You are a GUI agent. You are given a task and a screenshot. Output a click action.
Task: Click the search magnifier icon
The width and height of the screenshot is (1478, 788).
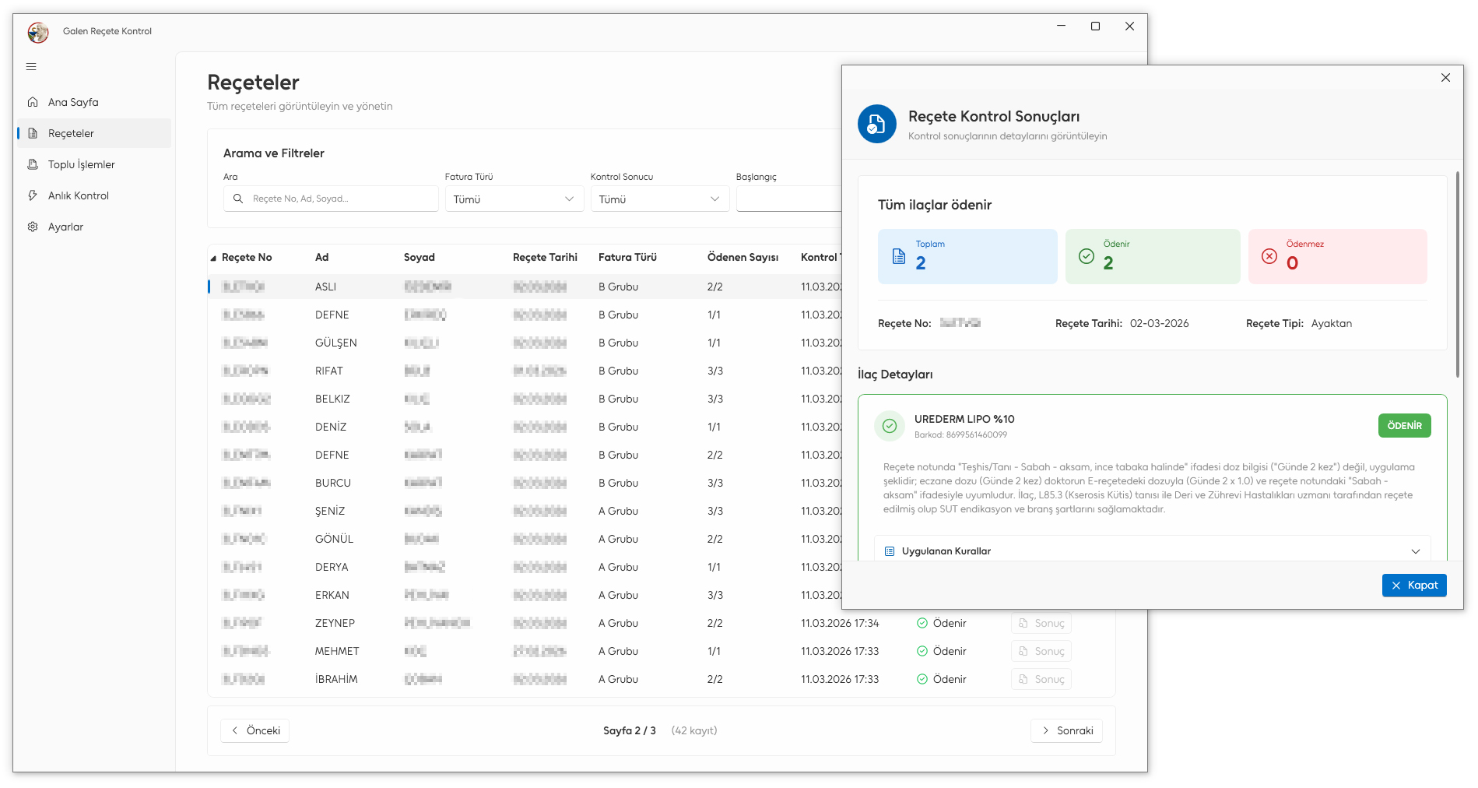click(x=238, y=199)
